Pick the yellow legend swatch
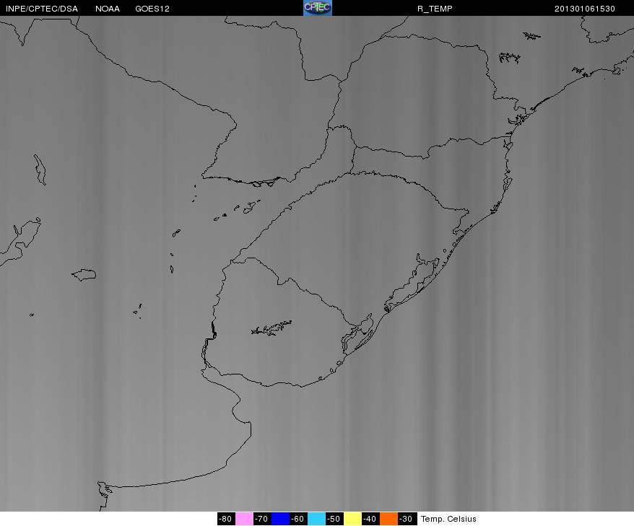This screenshot has width=634, height=526. [352, 519]
